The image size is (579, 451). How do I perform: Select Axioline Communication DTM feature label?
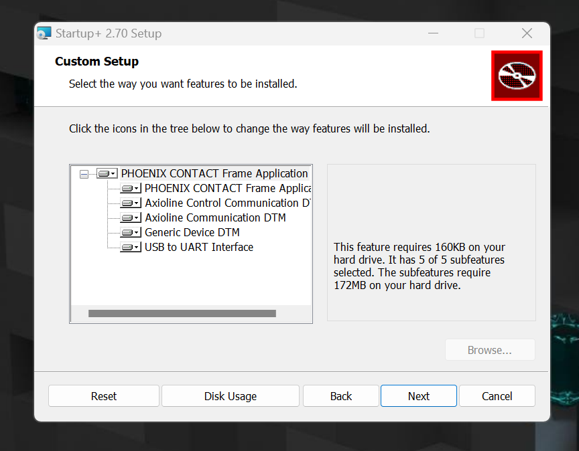(x=215, y=217)
